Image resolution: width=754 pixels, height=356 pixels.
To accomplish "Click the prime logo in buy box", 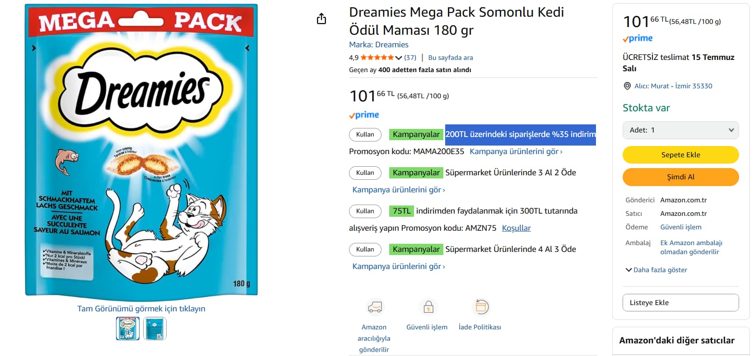I will (638, 39).
